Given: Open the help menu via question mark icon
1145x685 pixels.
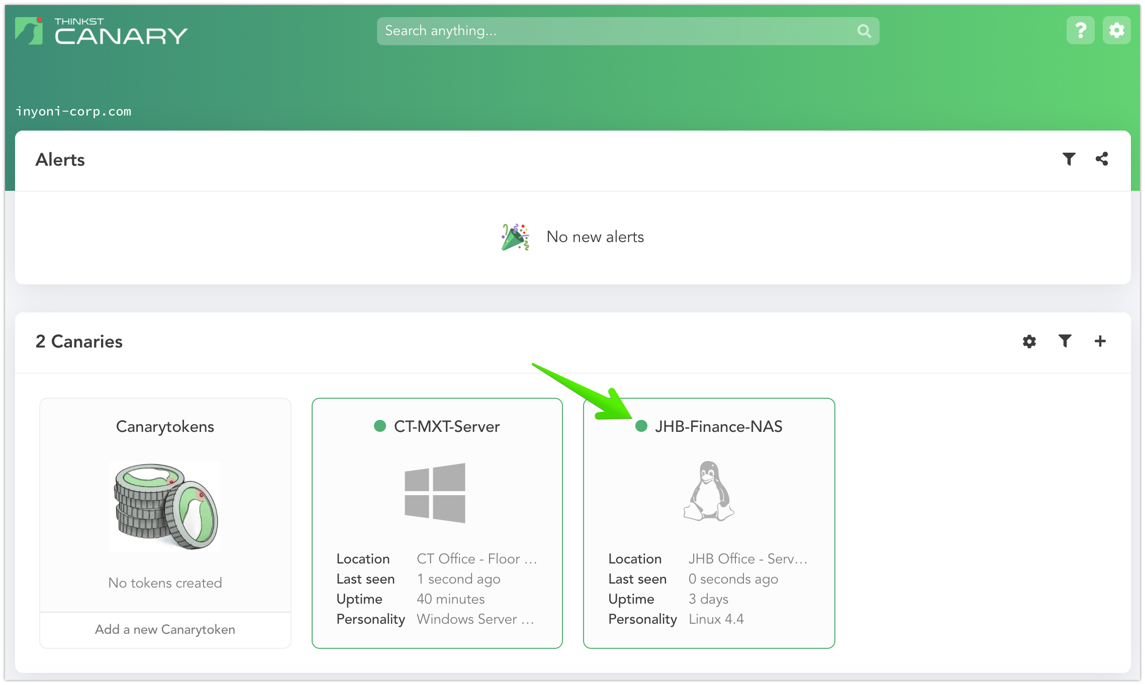Looking at the screenshot, I should click(1080, 30).
